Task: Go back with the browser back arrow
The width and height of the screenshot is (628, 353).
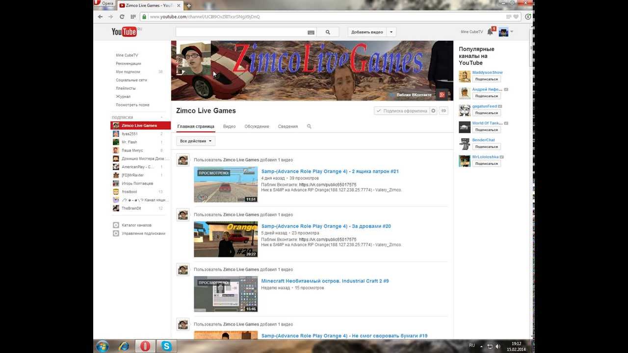Action: click(x=100, y=17)
